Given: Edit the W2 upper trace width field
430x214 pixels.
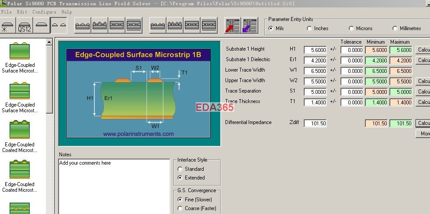Looking at the screenshot, I should tap(315, 81).
